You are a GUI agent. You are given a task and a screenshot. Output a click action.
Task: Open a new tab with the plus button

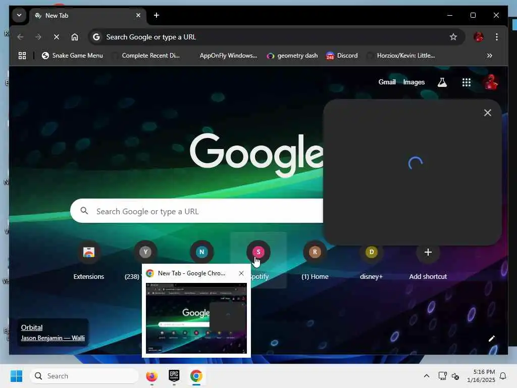tap(157, 15)
